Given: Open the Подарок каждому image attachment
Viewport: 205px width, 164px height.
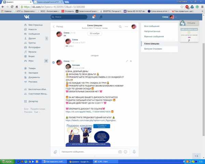Looking at the screenshot, I should point(88,135).
